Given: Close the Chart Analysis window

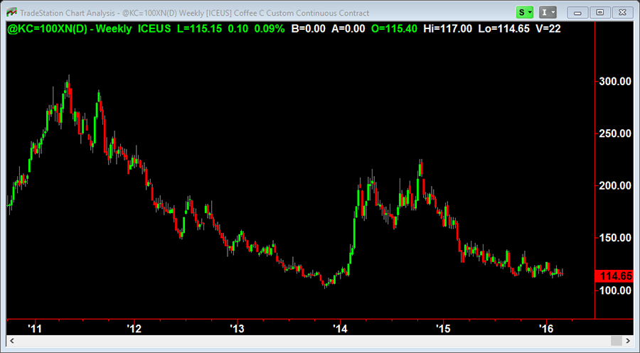Looking at the screenshot, I should click(x=621, y=12).
